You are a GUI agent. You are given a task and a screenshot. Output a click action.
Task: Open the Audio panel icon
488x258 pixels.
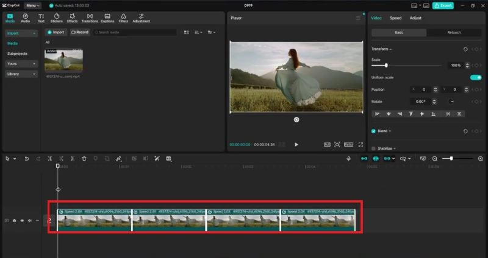25,18
